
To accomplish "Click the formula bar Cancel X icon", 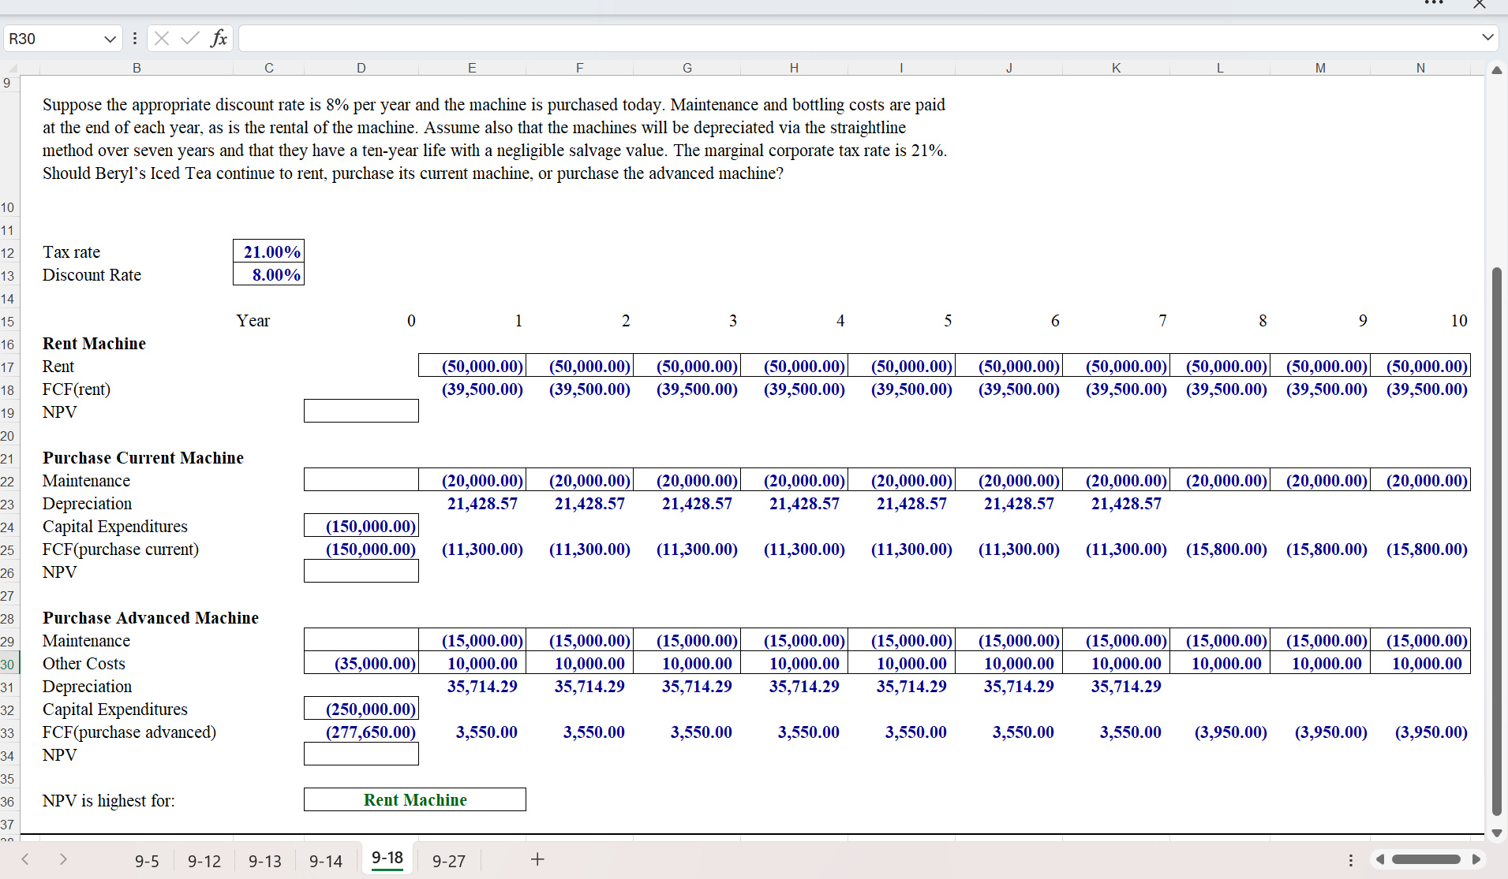I will click(x=162, y=38).
